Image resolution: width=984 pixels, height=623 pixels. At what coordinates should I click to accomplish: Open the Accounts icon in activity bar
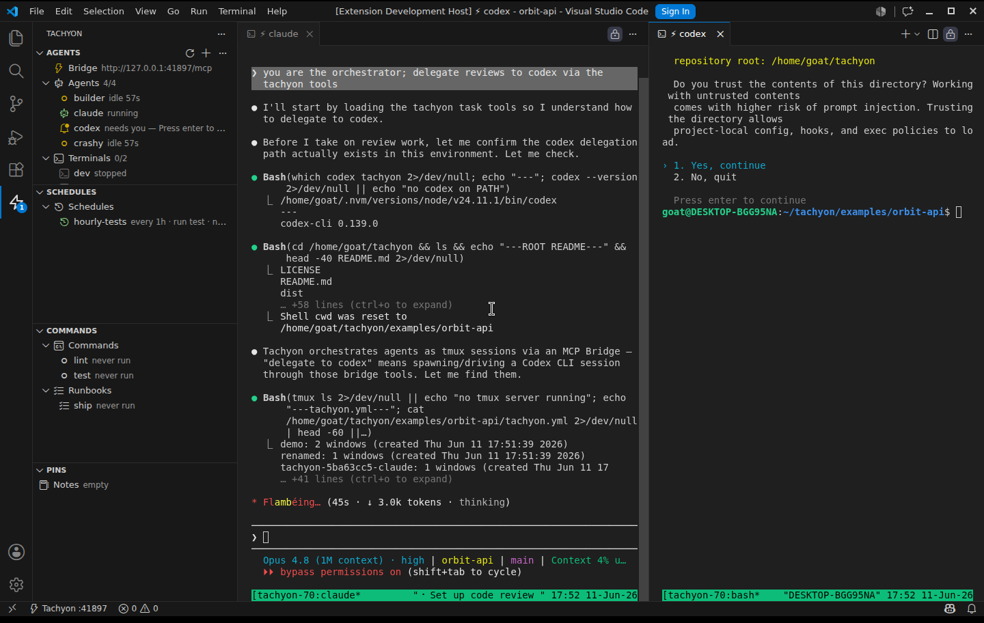click(x=16, y=552)
